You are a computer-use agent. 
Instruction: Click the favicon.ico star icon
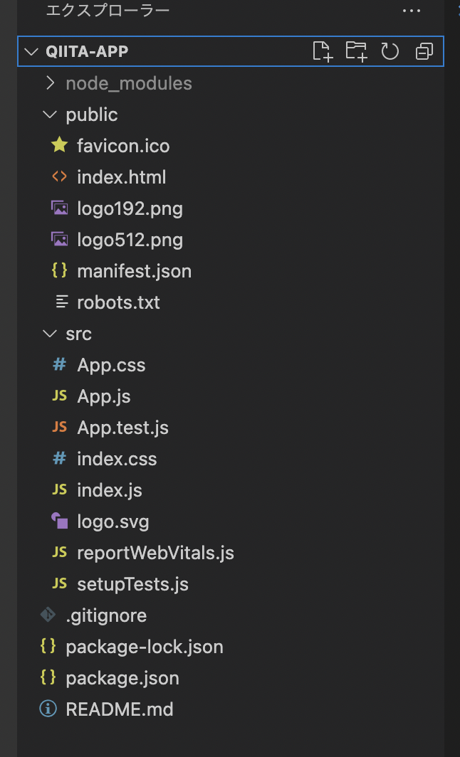coord(60,146)
